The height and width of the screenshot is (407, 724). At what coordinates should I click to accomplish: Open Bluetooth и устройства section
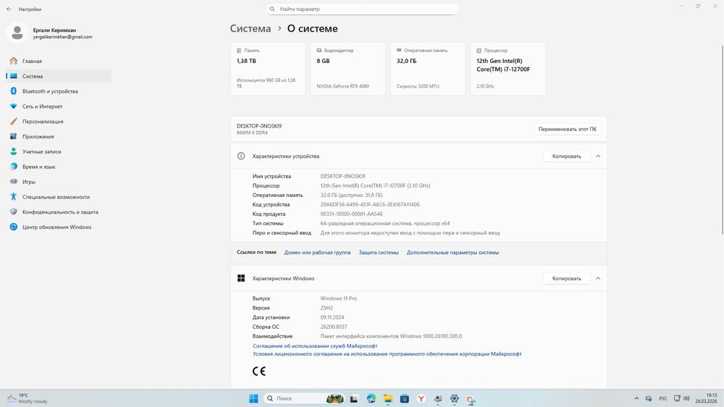pyautogui.click(x=49, y=91)
